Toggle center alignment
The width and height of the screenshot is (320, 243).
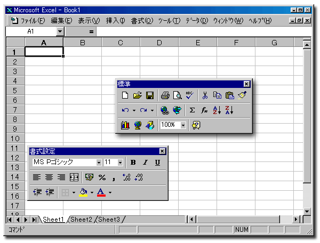(x=49, y=177)
